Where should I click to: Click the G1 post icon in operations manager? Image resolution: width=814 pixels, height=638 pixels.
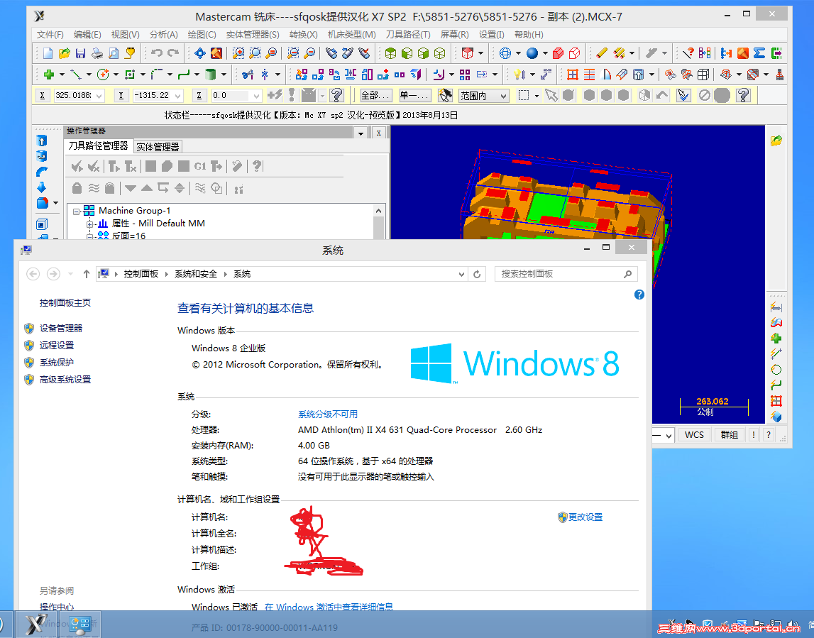200,166
